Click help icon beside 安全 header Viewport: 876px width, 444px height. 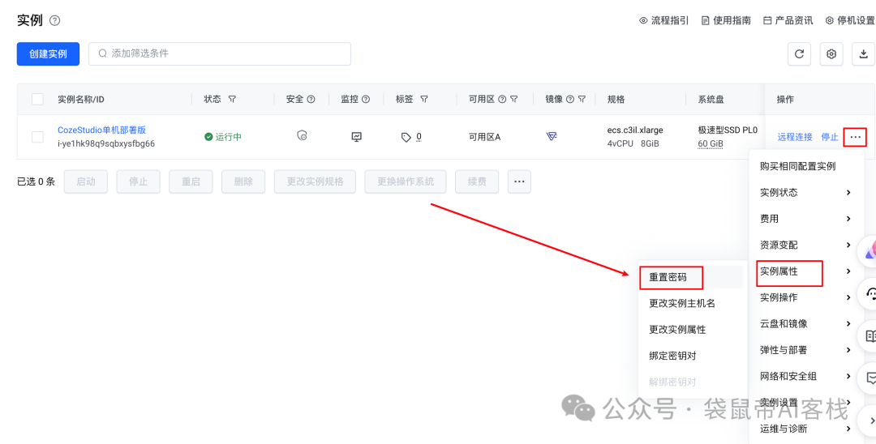(x=311, y=100)
